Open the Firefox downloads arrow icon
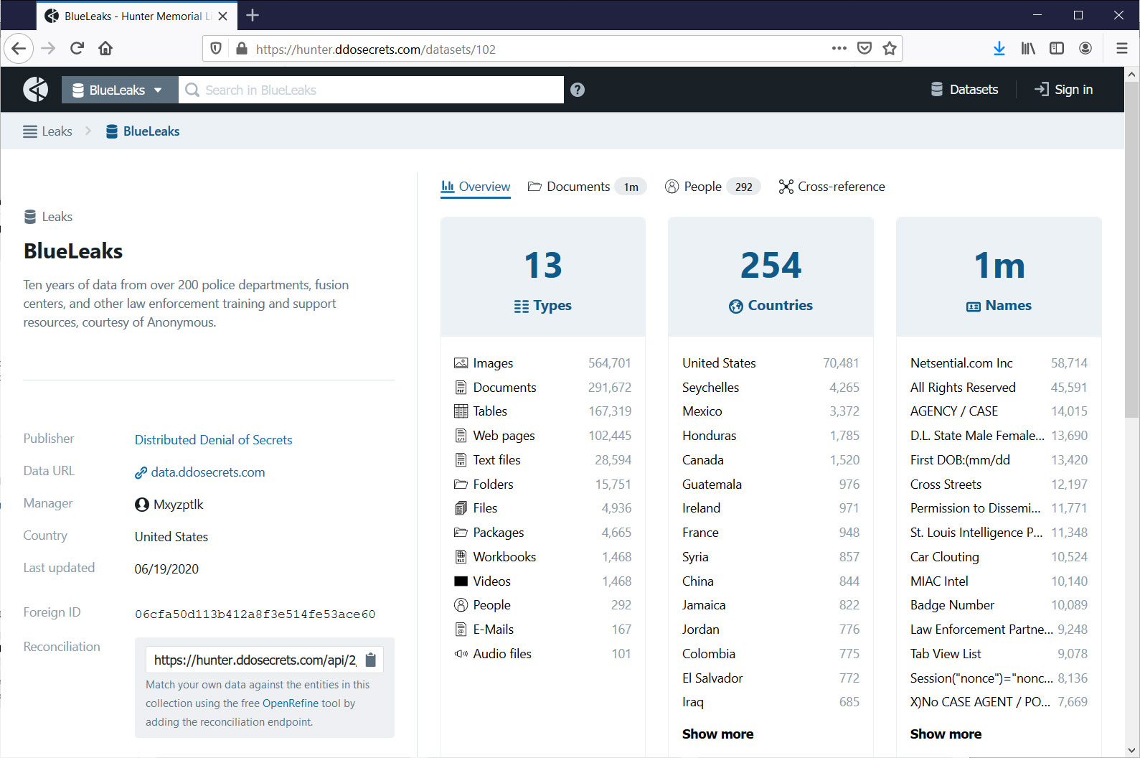The width and height of the screenshot is (1140, 758). pyautogui.click(x=999, y=48)
